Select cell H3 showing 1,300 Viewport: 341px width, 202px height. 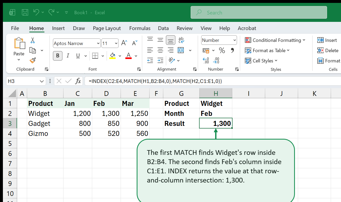pyautogui.click(x=216, y=123)
